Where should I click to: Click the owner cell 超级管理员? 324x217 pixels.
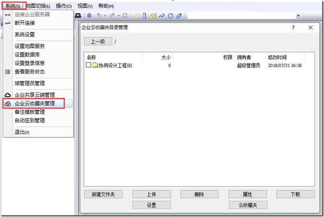tap(248, 65)
